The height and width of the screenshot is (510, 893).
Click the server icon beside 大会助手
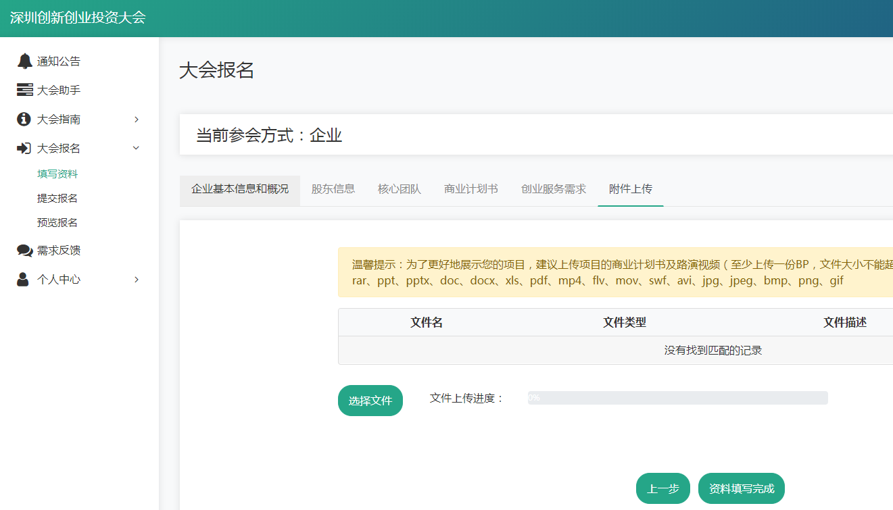click(25, 90)
